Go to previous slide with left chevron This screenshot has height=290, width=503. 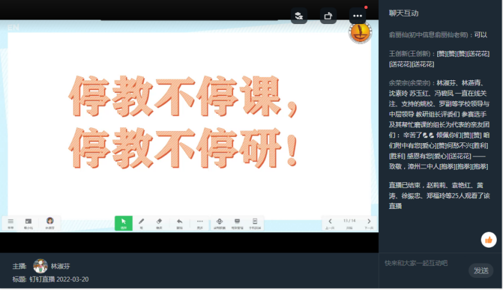(x=329, y=222)
